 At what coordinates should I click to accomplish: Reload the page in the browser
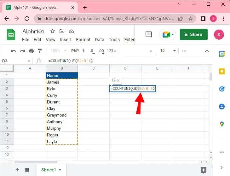[x=27, y=19]
